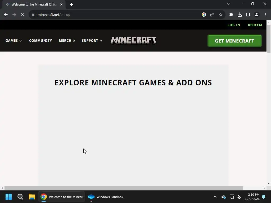Click LOG IN link
The image size is (271, 203).
tap(234, 25)
